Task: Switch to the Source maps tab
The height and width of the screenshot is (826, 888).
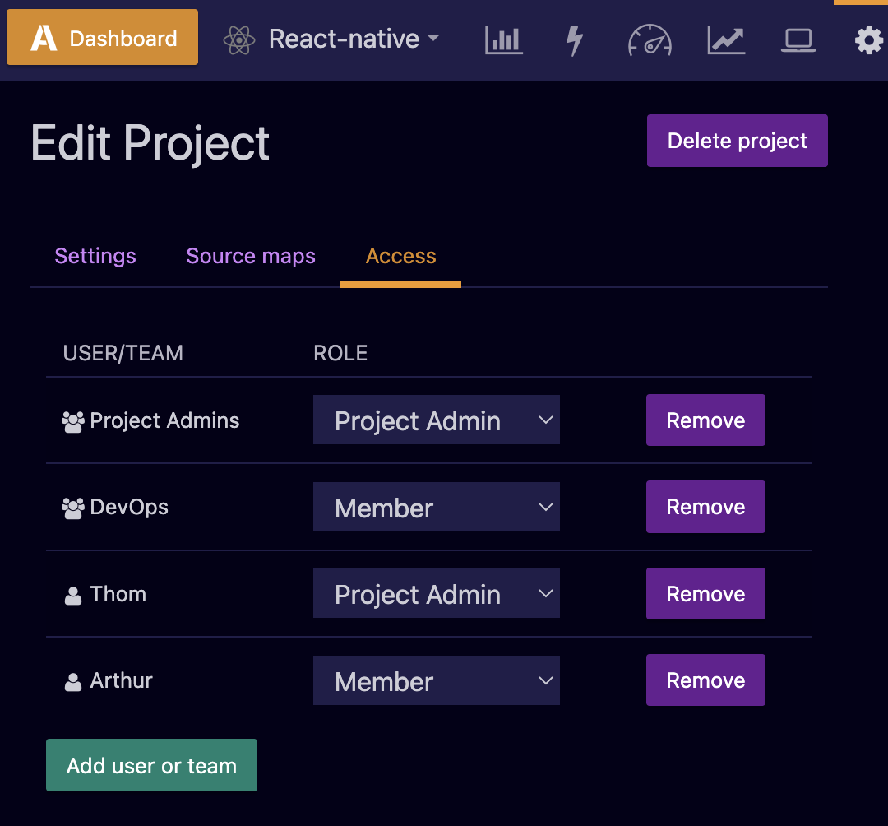Action: coord(250,256)
